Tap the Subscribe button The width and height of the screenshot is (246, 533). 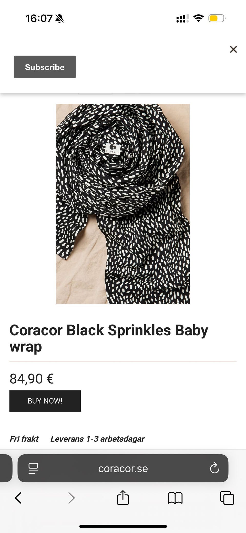[x=45, y=67]
